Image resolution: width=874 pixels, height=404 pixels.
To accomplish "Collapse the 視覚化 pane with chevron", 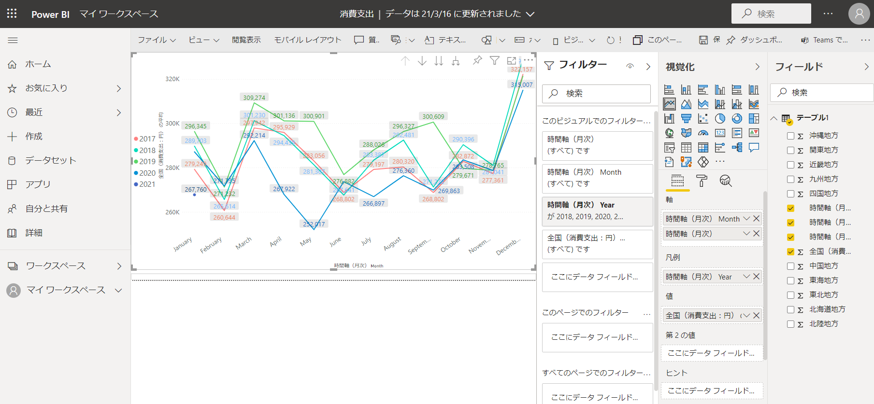I will coord(757,67).
